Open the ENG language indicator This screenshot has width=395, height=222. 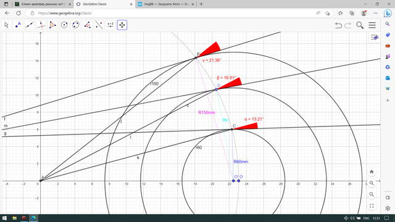(x=366, y=218)
